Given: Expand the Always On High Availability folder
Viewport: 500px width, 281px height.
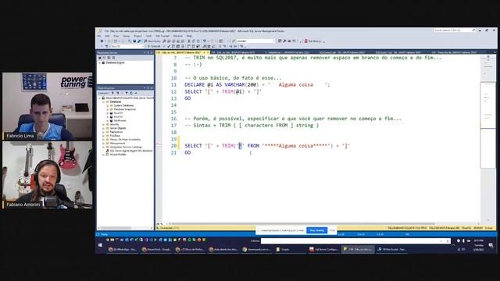Looking at the screenshot, I should click(x=104, y=140).
